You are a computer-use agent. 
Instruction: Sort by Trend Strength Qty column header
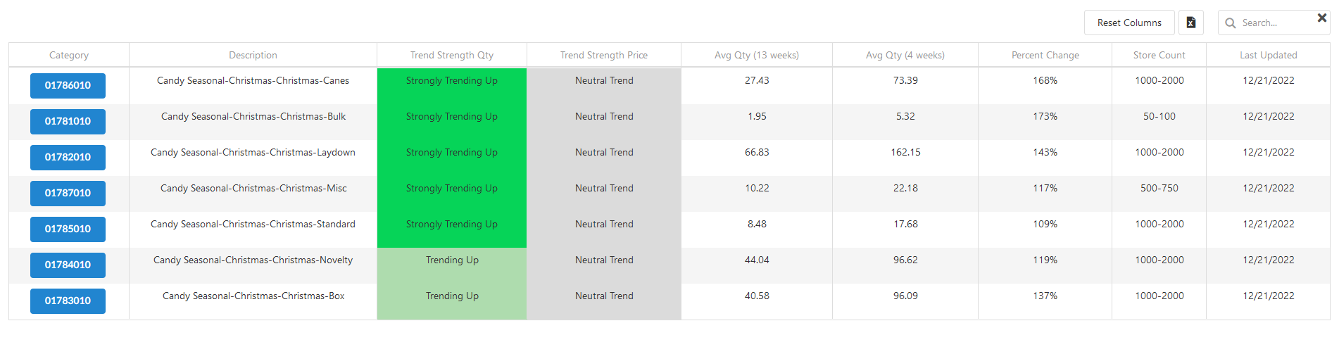451,55
